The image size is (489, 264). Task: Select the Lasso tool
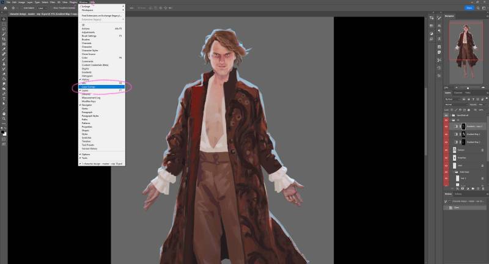pyautogui.click(x=4, y=28)
